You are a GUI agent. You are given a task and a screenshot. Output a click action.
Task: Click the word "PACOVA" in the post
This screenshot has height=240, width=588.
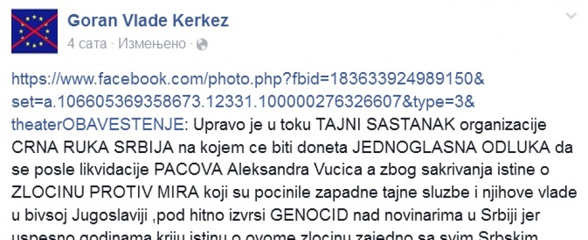[x=189, y=170]
